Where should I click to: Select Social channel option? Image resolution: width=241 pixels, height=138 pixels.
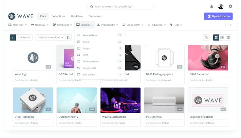pyautogui.click(x=100, y=42)
